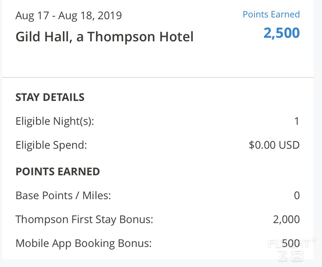Click the Aug 17 - Aug 18, 2019 date
This screenshot has width=322, height=267.
pos(69,16)
